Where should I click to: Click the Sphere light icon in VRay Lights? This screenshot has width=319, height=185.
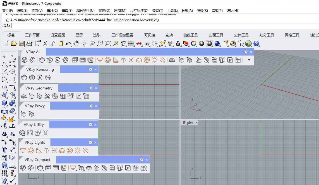coord(30,150)
